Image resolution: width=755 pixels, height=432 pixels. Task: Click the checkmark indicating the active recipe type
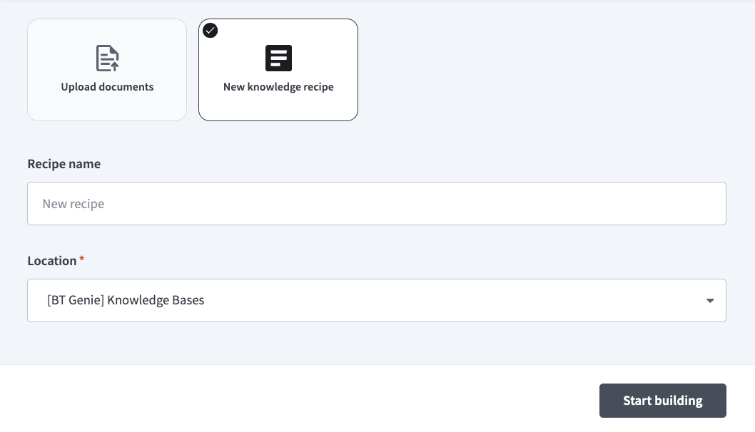210,31
